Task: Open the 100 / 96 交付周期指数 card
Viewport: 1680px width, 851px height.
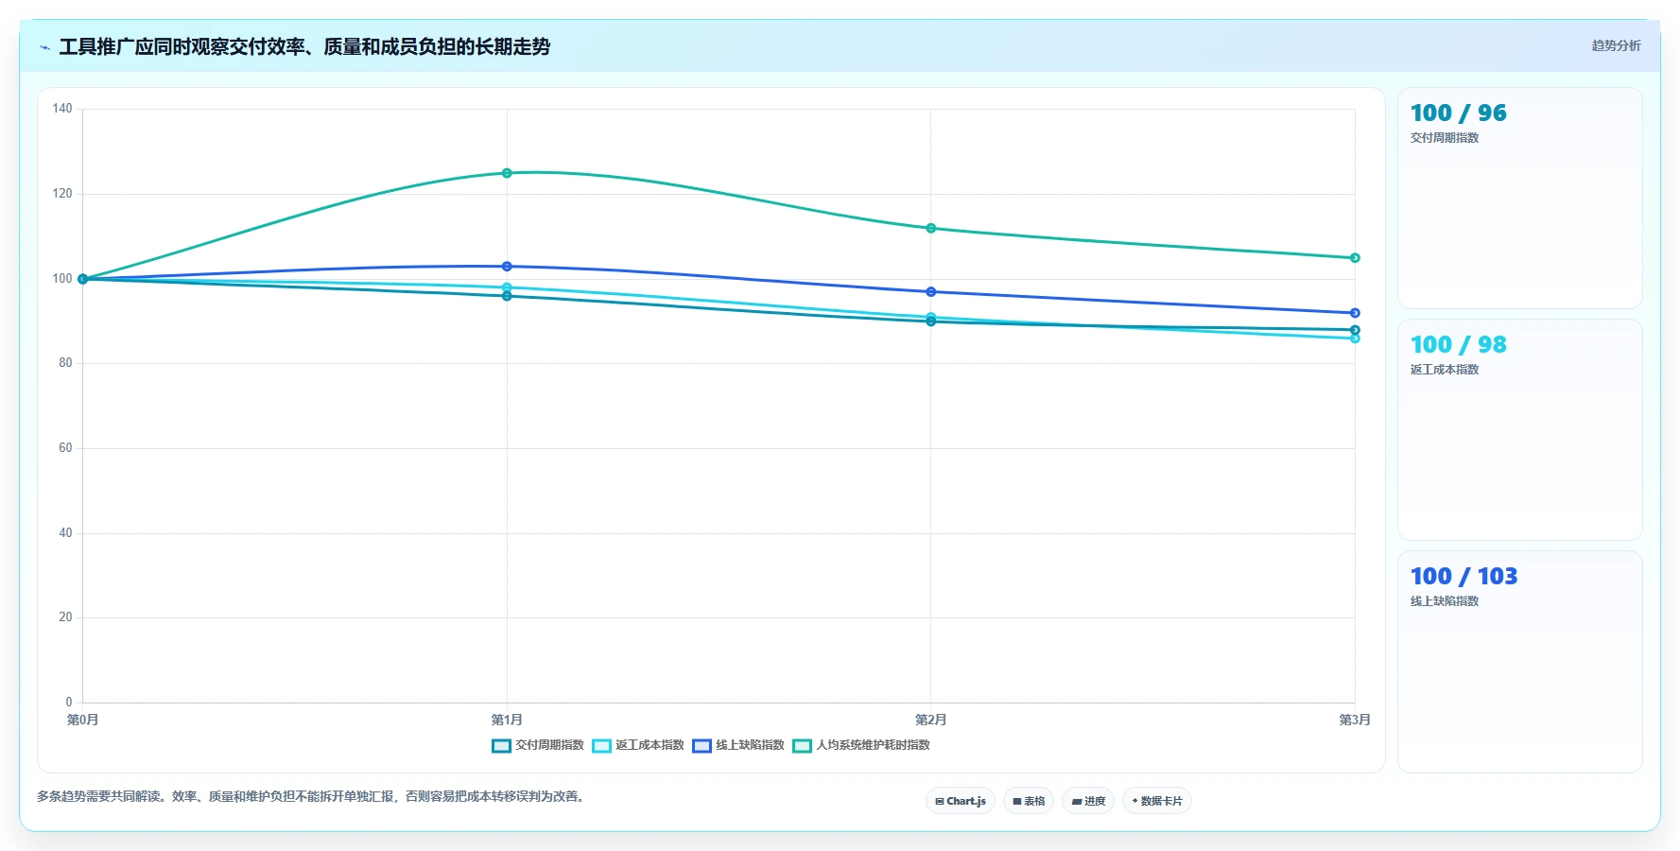Action: tap(1520, 199)
